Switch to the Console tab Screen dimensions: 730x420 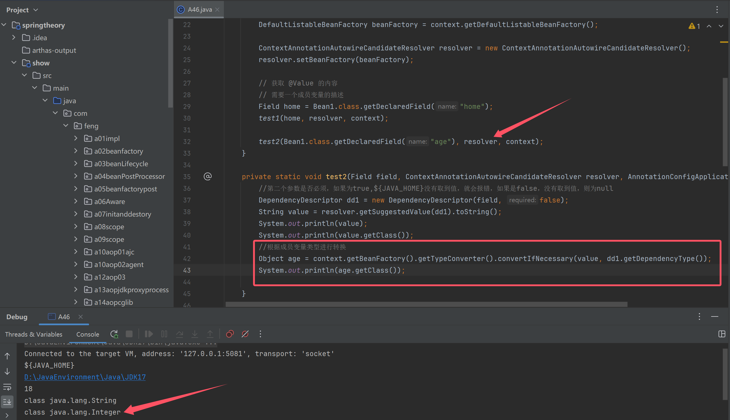(88, 334)
